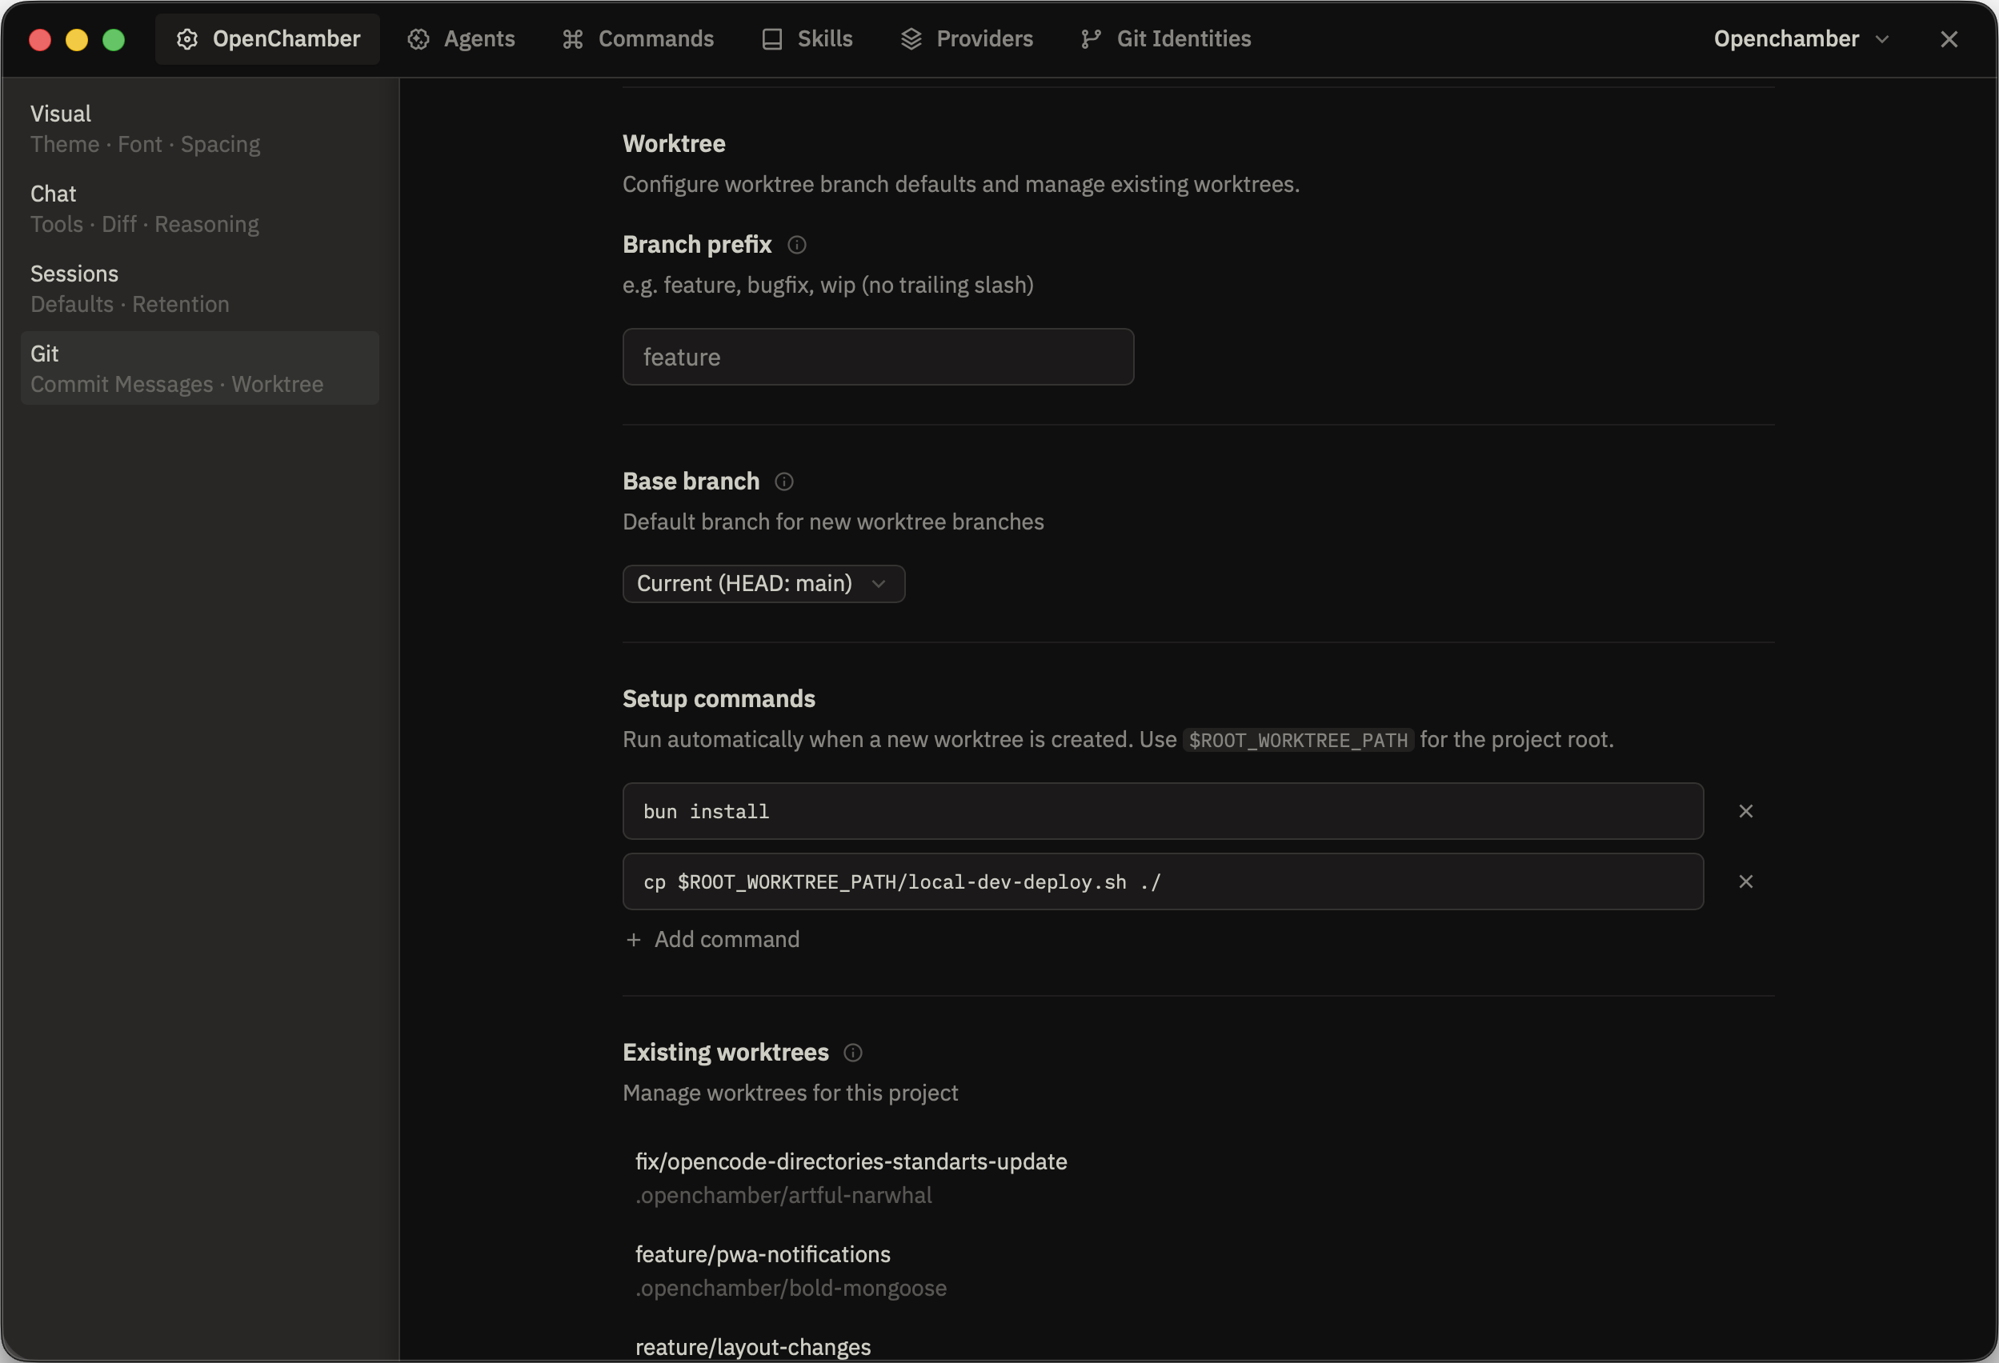Click the $ROOT_WORKTREE_PATH code label
The height and width of the screenshot is (1363, 1999).
pyautogui.click(x=1298, y=741)
